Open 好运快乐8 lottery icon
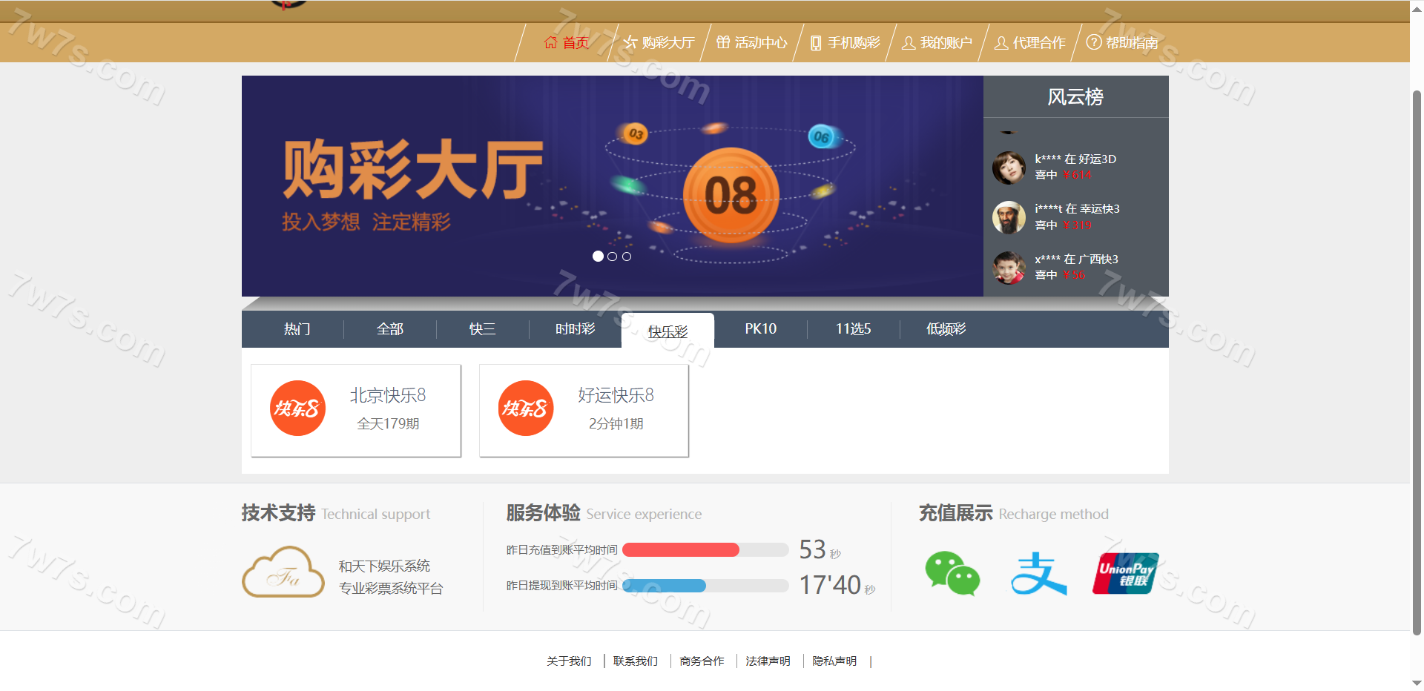Screen dimensions: 1424x691 pos(526,409)
